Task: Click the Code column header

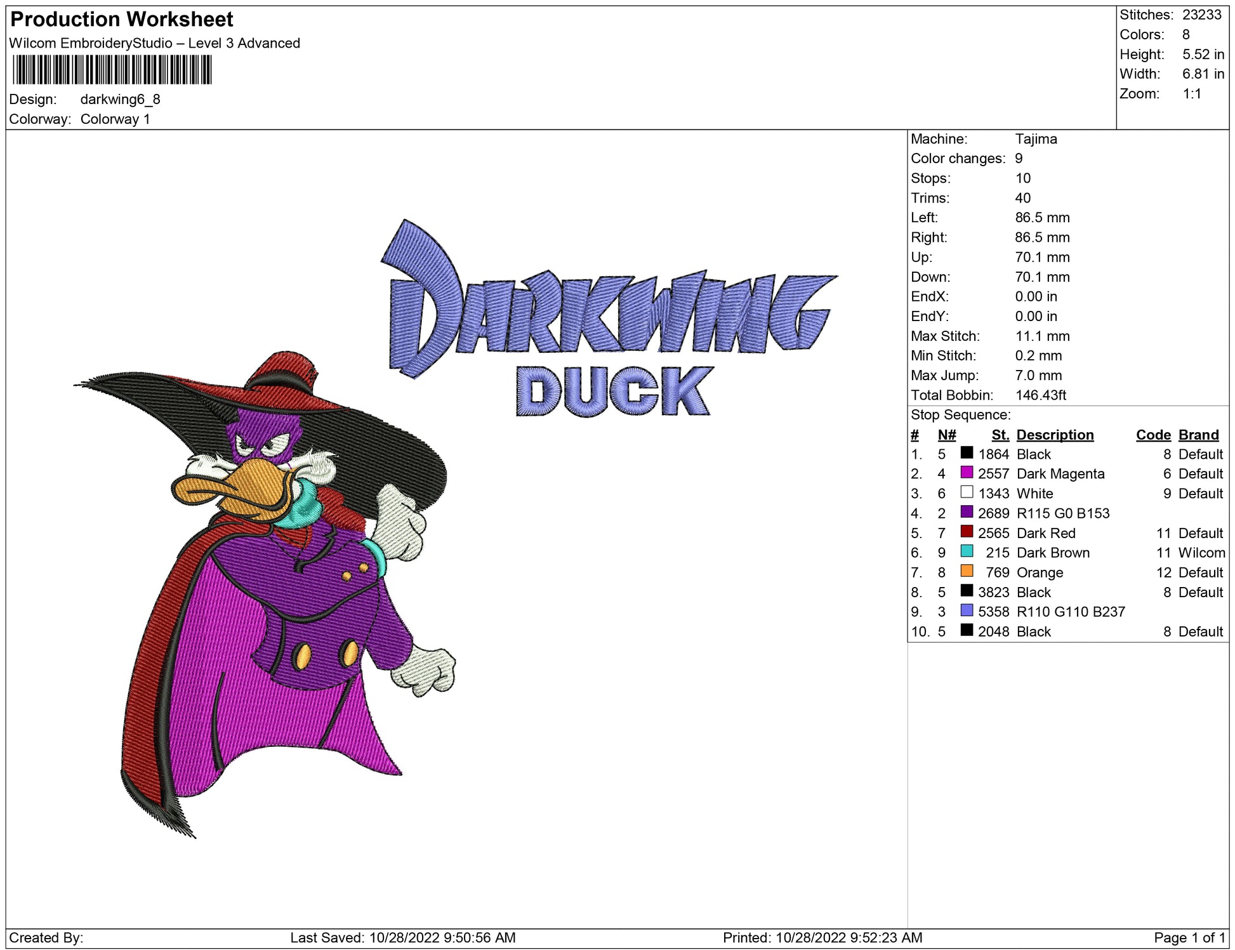Action: tap(1153, 435)
